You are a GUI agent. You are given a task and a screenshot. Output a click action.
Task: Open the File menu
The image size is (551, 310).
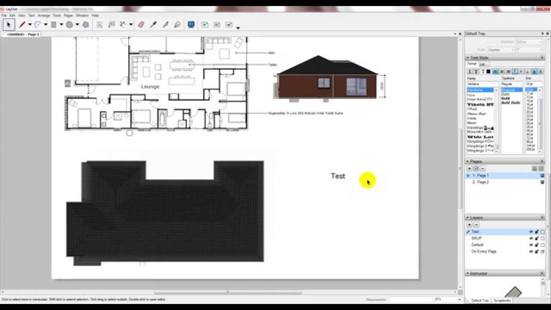tap(4, 15)
